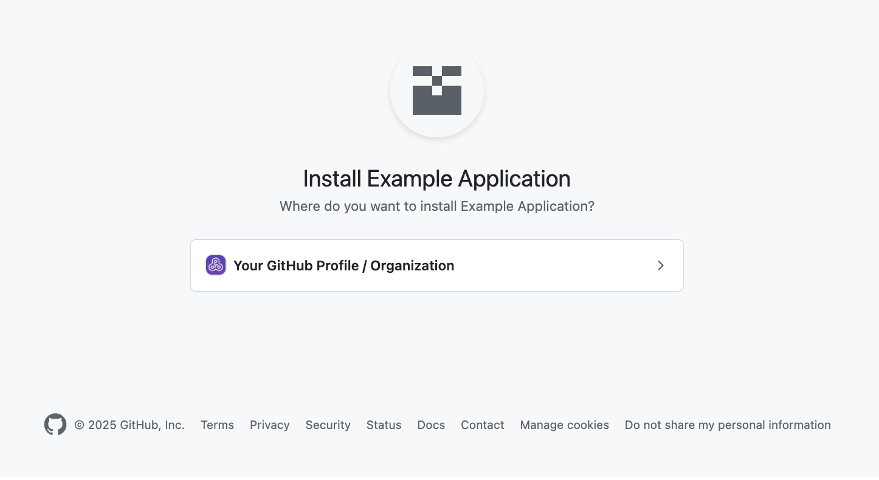Image resolution: width=879 pixels, height=480 pixels.
Task: Click the purple organization avatar icon
Action: 216,265
